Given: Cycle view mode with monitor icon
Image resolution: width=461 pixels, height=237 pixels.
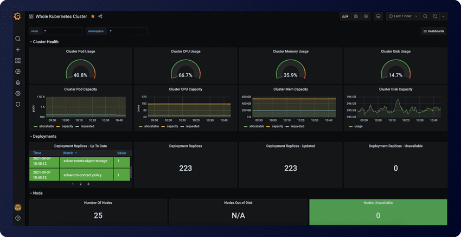Looking at the screenshot, I should coord(378,16).
